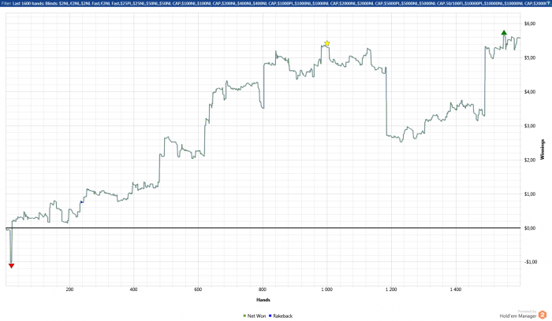Click the yellow star marker near 1 000 hands
The width and height of the screenshot is (552, 321).
(326, 43)
